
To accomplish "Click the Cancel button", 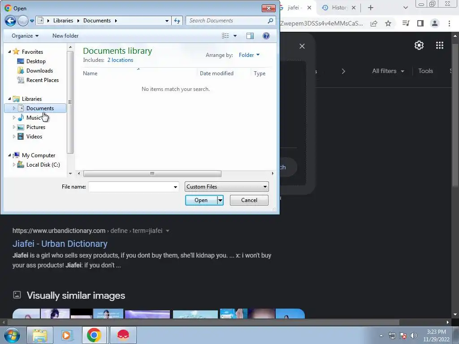I will coord(249,200).
